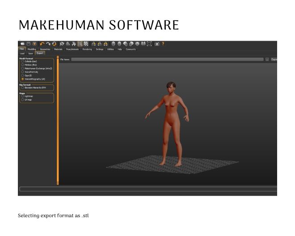
Task: Open Help via the question mark icon
Action: point(163,44)
